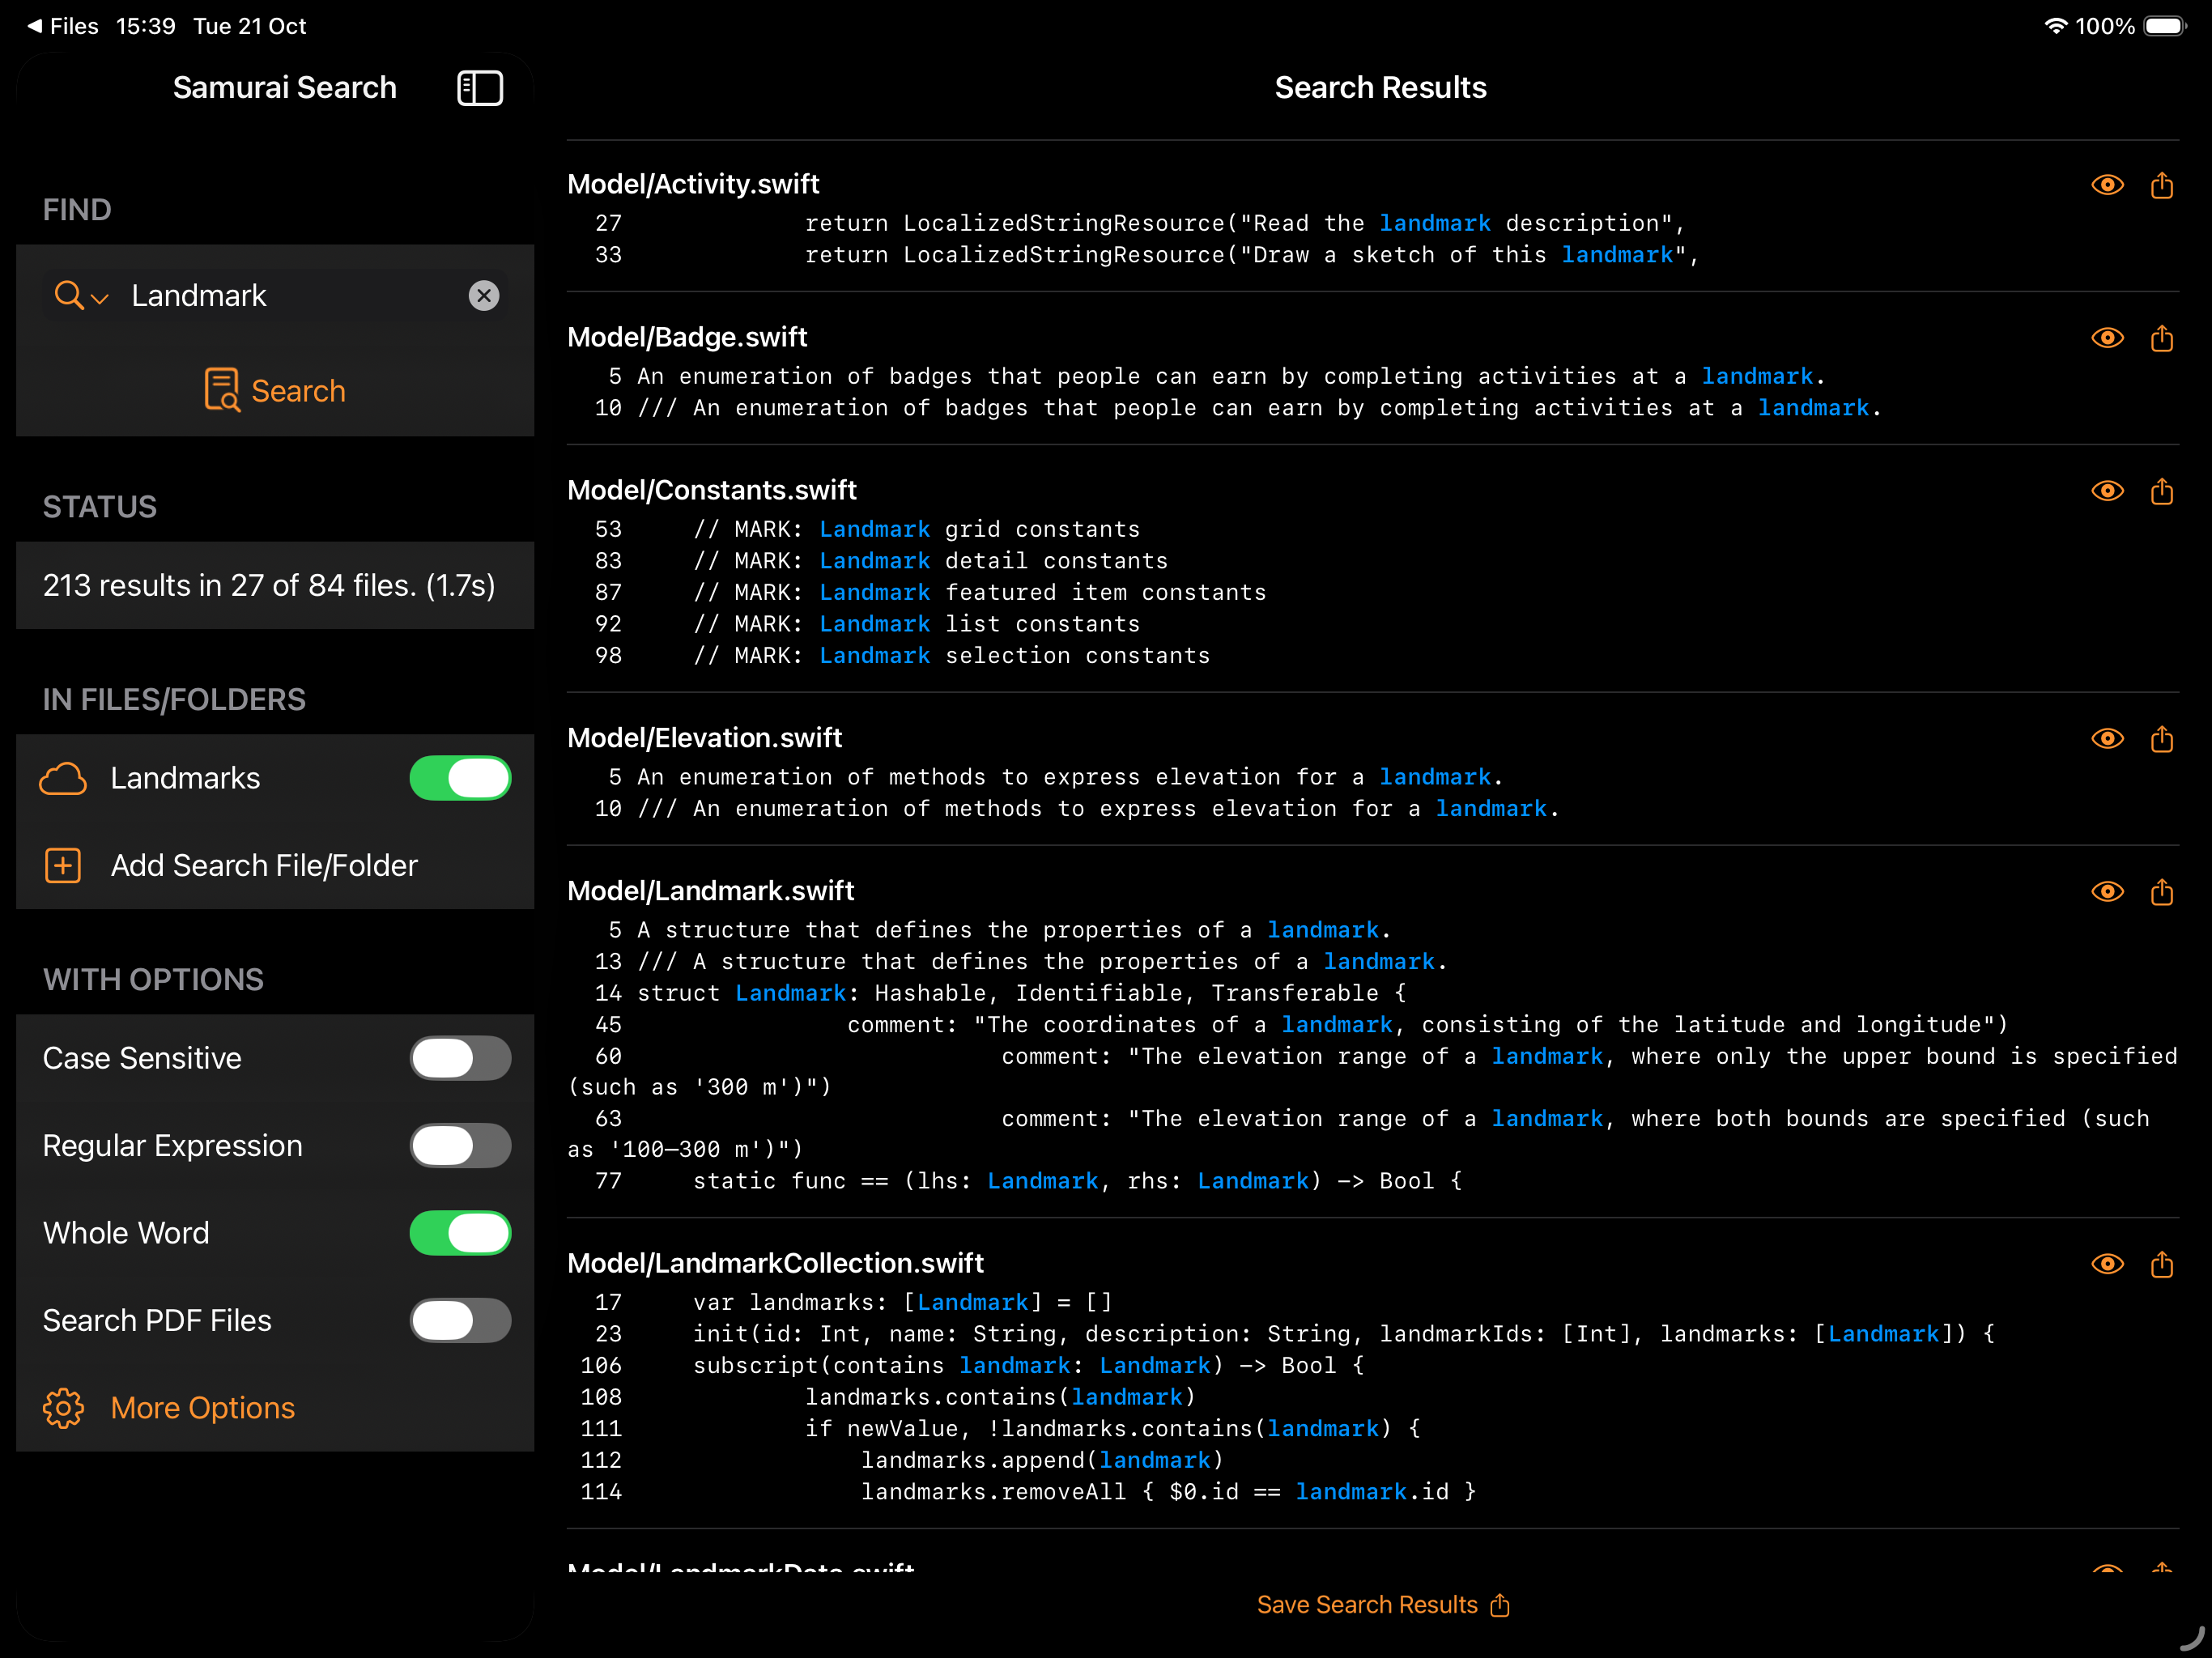Image resolution: width=2212 pixels, height=1658 pixels.
Task: Disable the Landmarks folder toggle
Action: [x=460, y=778]
